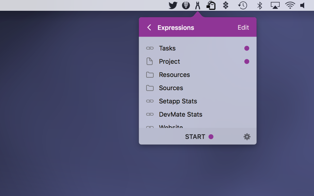Click the Bluetooth status icon
This screenshot has height=196, width=314.
(260, 5)
